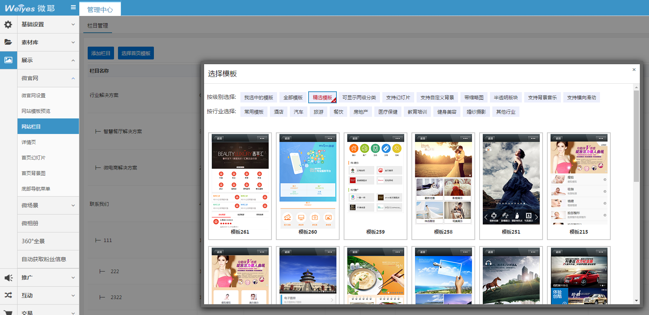Expand the 互动 menu chevron
The height and width of the screenshot is (315, 649).
point(73,295)
